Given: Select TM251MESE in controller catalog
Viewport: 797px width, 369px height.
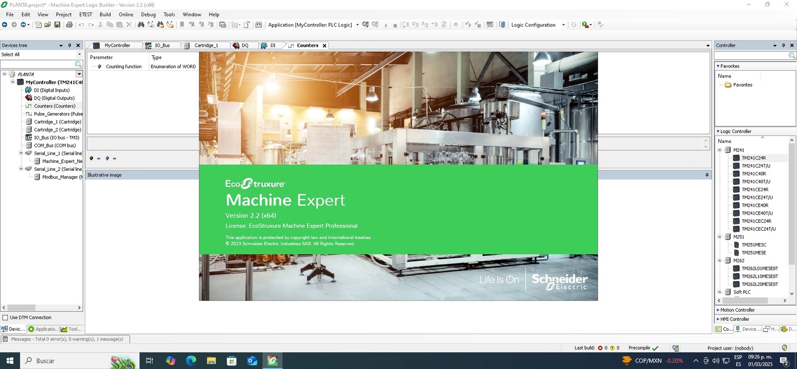Looking at the screenshot, I should coord(754,252).
